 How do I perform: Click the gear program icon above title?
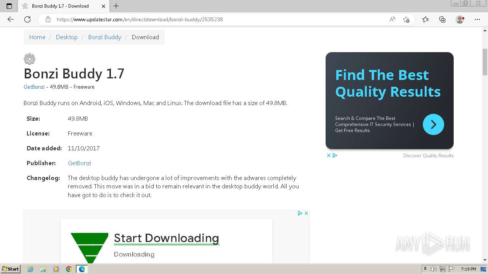point(29,59)
